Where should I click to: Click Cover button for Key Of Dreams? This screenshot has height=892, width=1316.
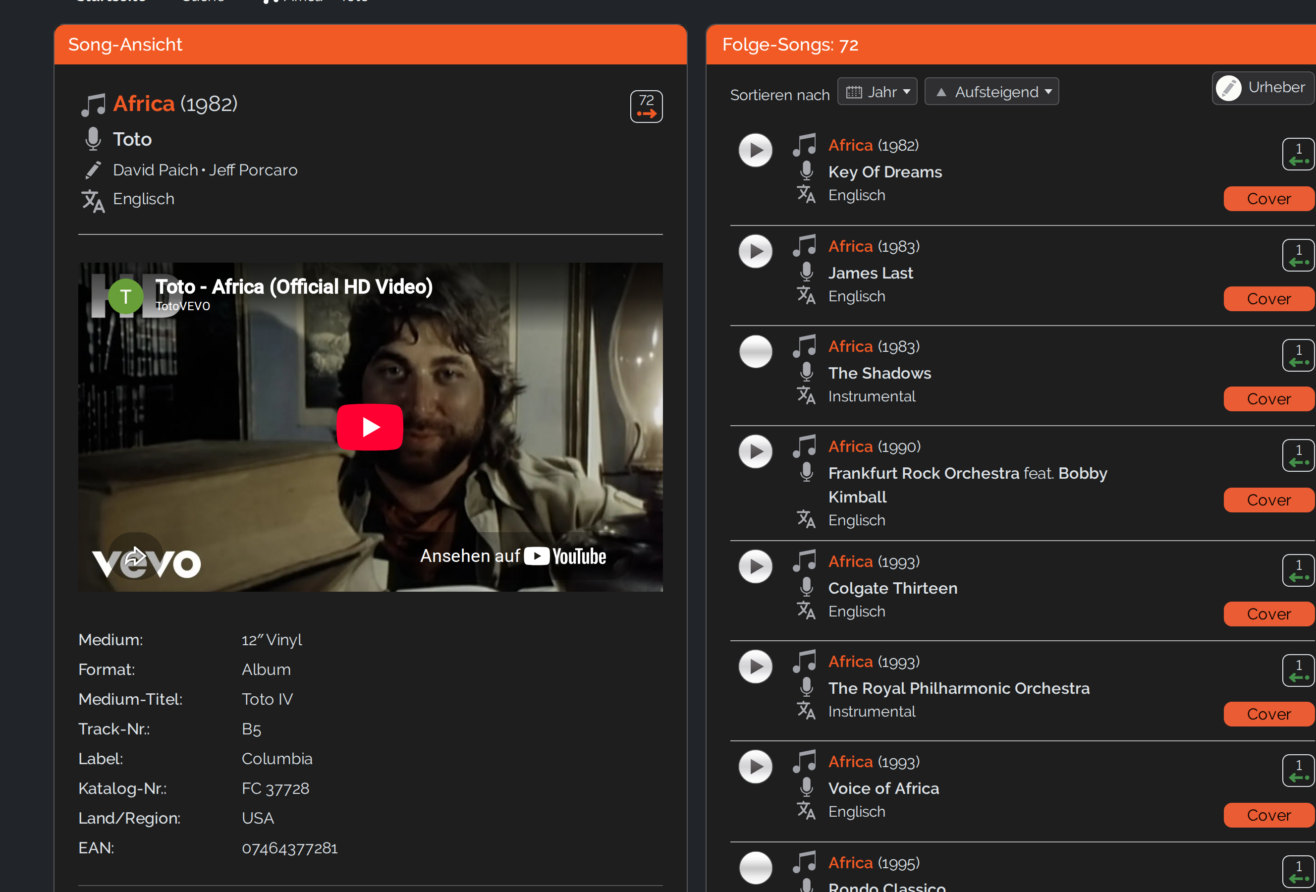1268,199
